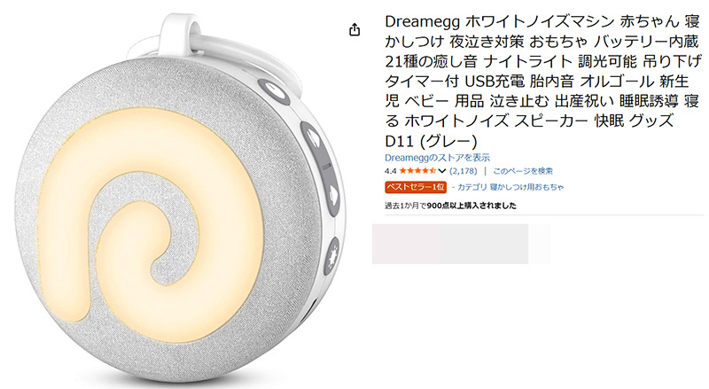Click the ベストセラー1位 badge
Image resolution: width=709 pixels, height=389 pixels.
tap(416, 187)
